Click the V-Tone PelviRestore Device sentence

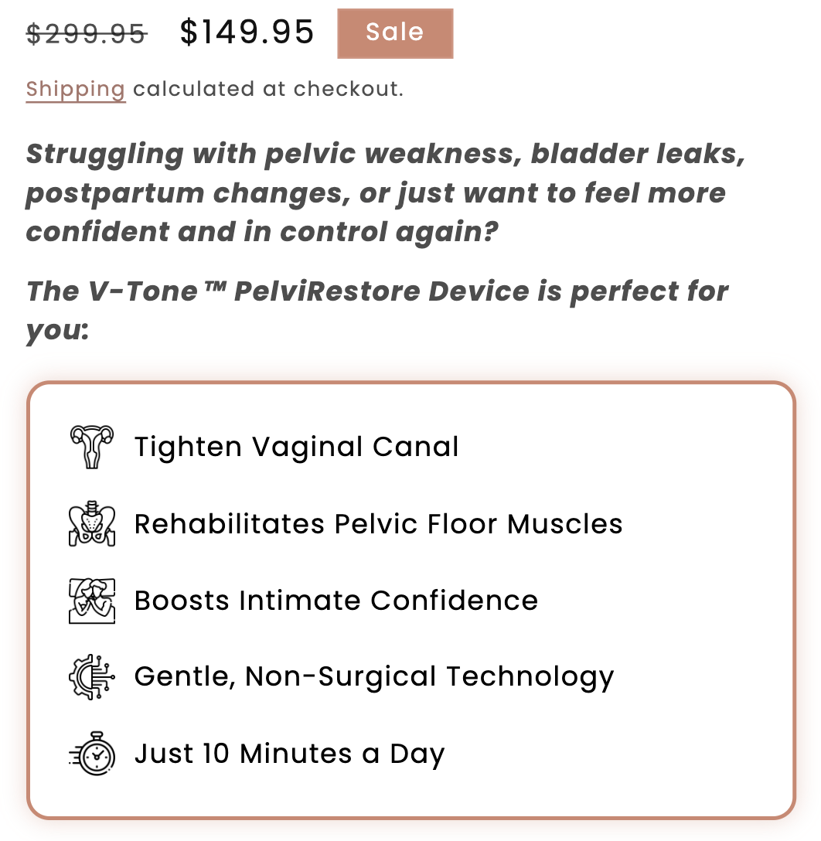point(377,291)
